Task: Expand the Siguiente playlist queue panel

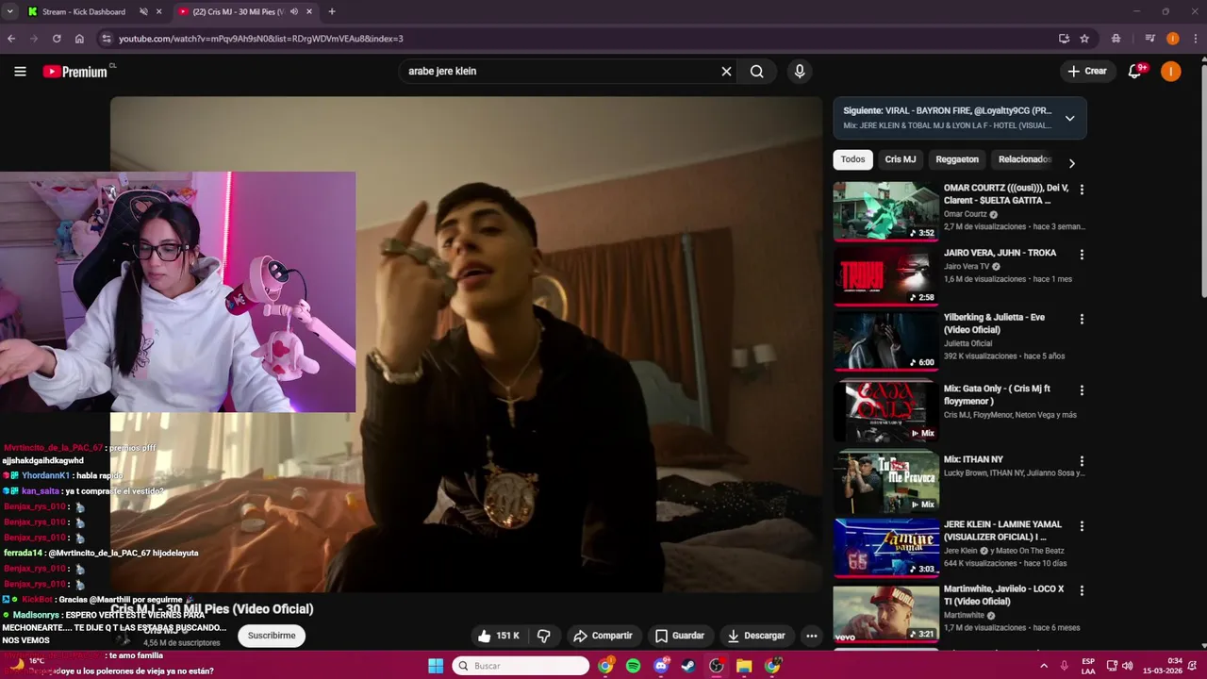Action: (1069, 118)
